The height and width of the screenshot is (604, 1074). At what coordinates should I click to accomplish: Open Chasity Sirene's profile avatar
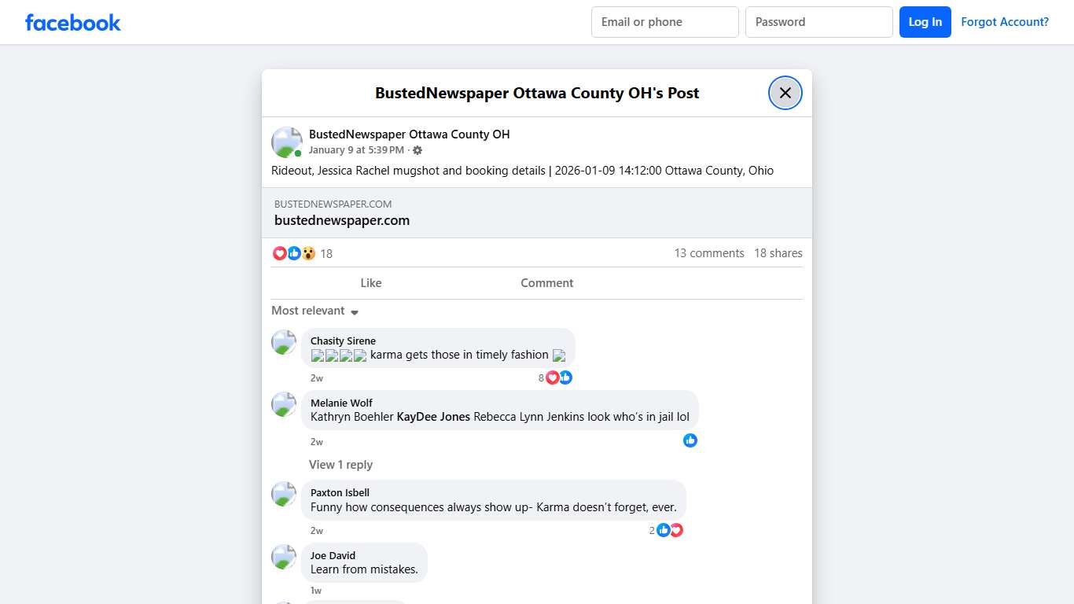point(284,342)
